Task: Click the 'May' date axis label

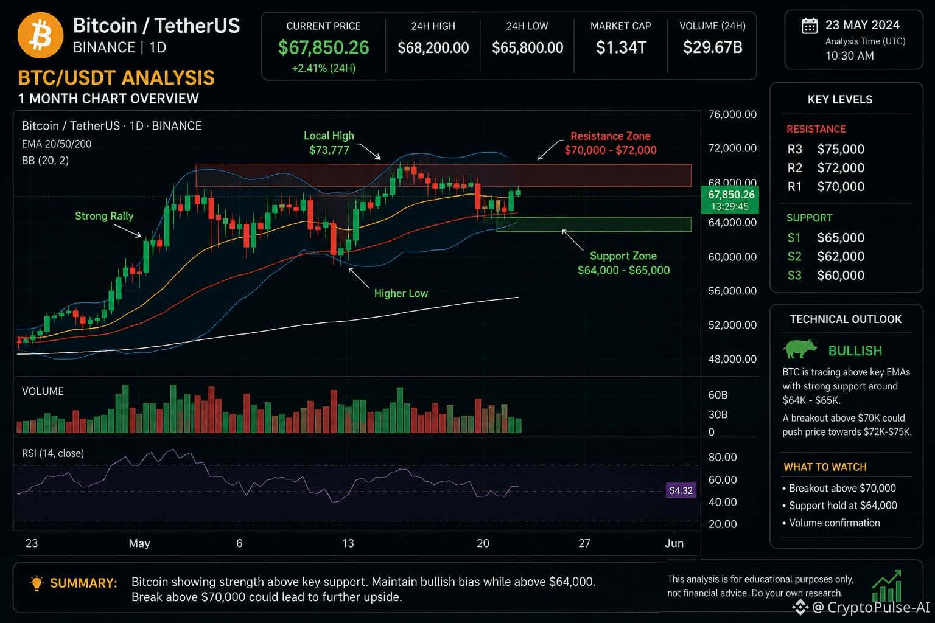Action: [139, 543]
